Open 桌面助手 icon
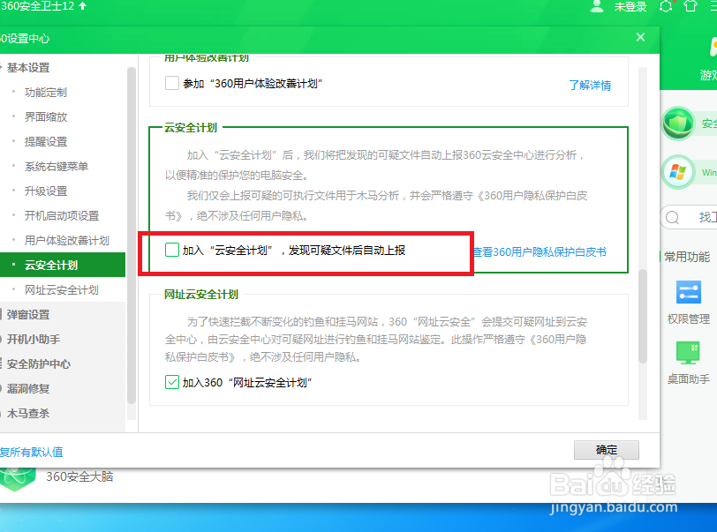Image resolution: width=717 pixels, height=532 pixels. pos(688,352)
